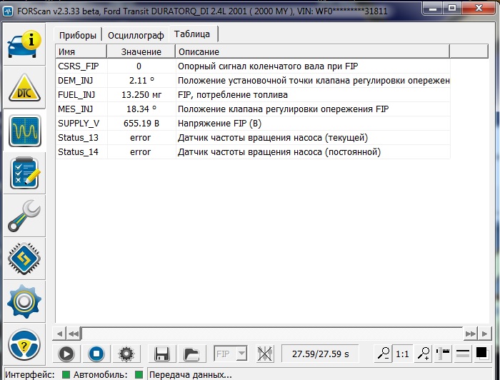Stop data recording

pos(96,354)
